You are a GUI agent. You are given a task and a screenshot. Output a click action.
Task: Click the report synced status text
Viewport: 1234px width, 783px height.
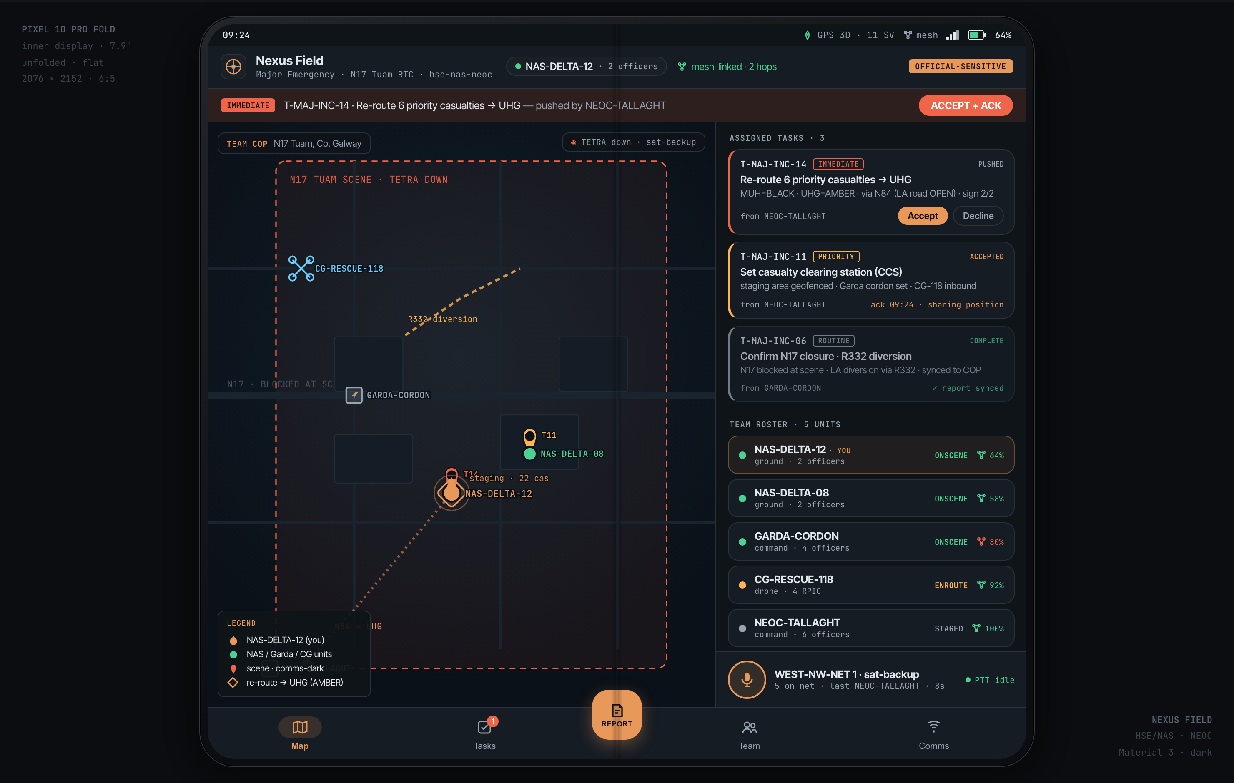968,388
